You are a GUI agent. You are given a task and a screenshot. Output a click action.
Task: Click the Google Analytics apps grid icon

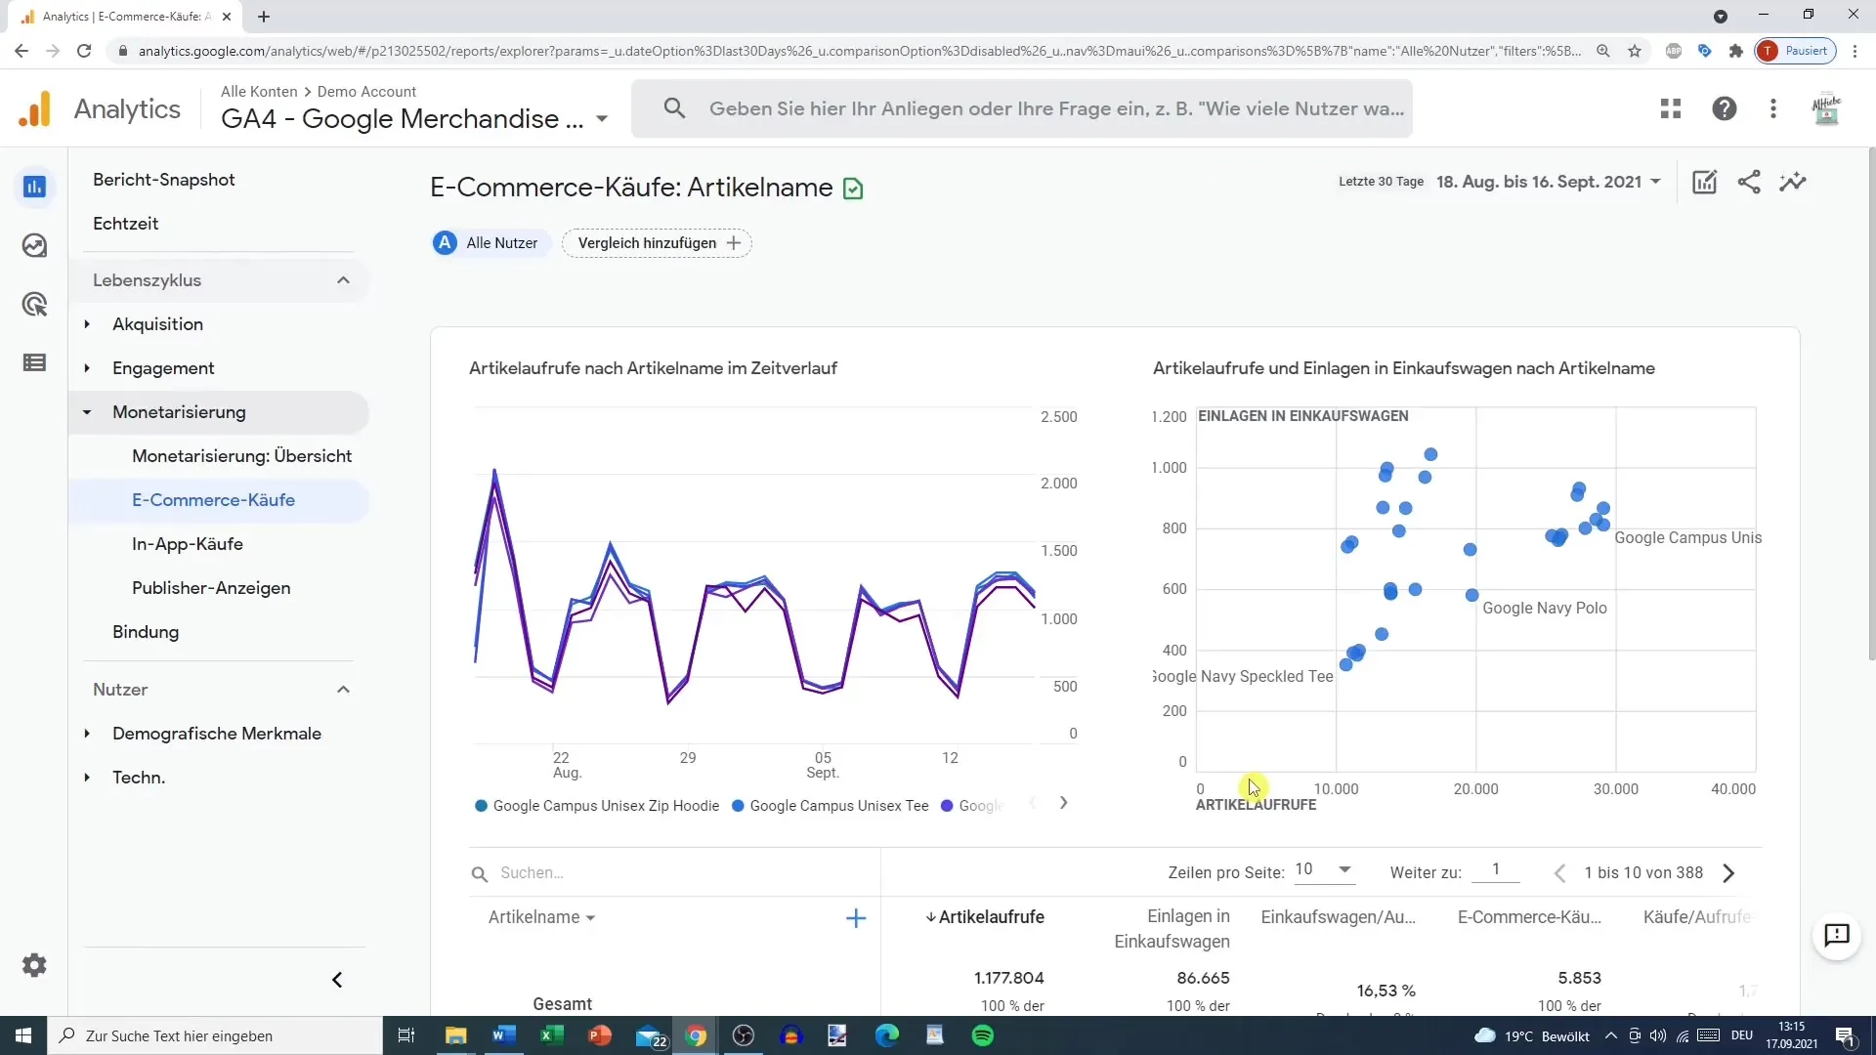[x=1671, y=108]
